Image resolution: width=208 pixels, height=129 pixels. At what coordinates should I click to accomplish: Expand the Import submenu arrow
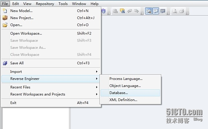click(x=97, y=72)
